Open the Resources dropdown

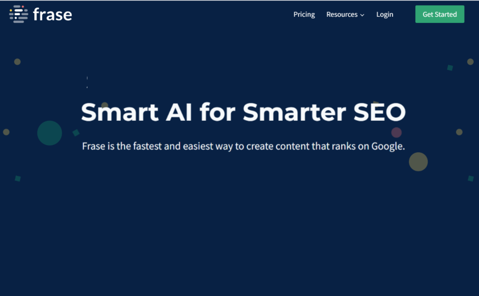342,15
